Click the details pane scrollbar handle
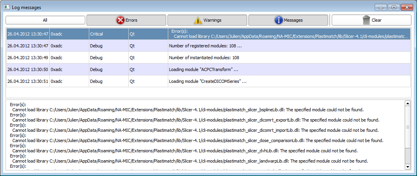This screenshot has width=417, height=176. tap(408, 127)
